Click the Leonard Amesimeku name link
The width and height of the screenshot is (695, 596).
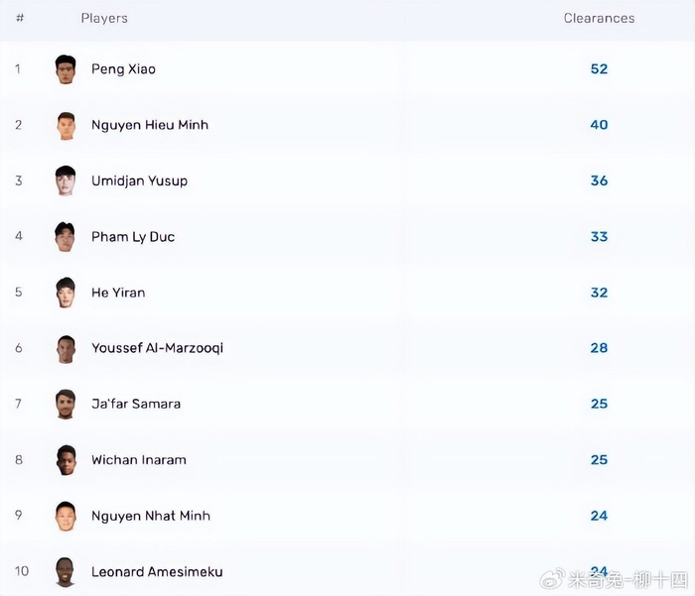[157, 571]
